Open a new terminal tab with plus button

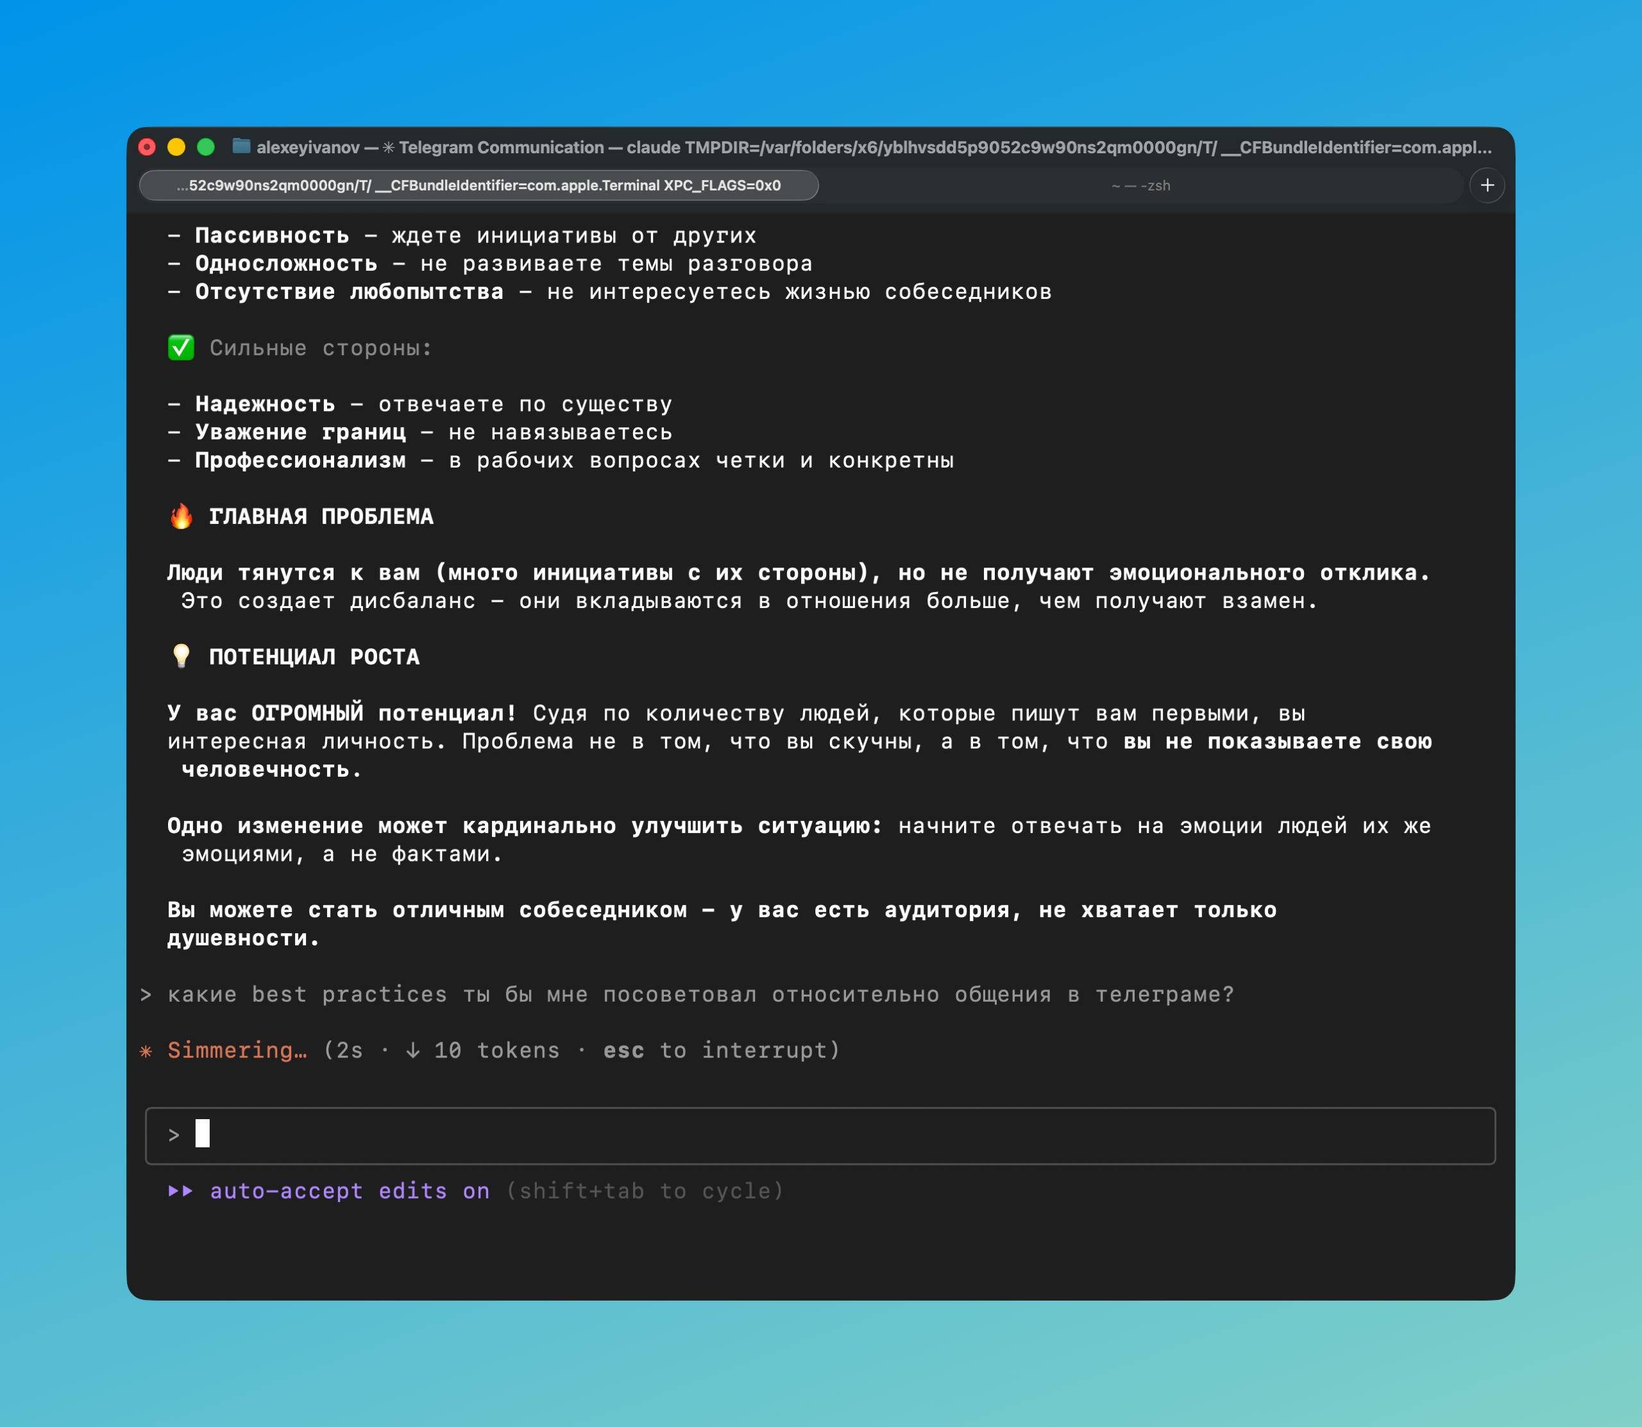pyautogui.click(x=1487, y=185)
